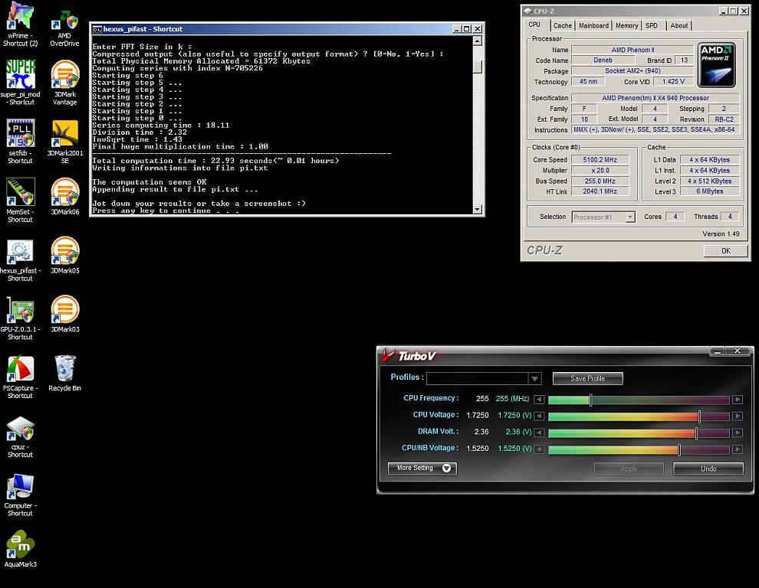This screenshot has height=588, width=759.
Task: Click Total computation time line in console
Action: [216, 161]
